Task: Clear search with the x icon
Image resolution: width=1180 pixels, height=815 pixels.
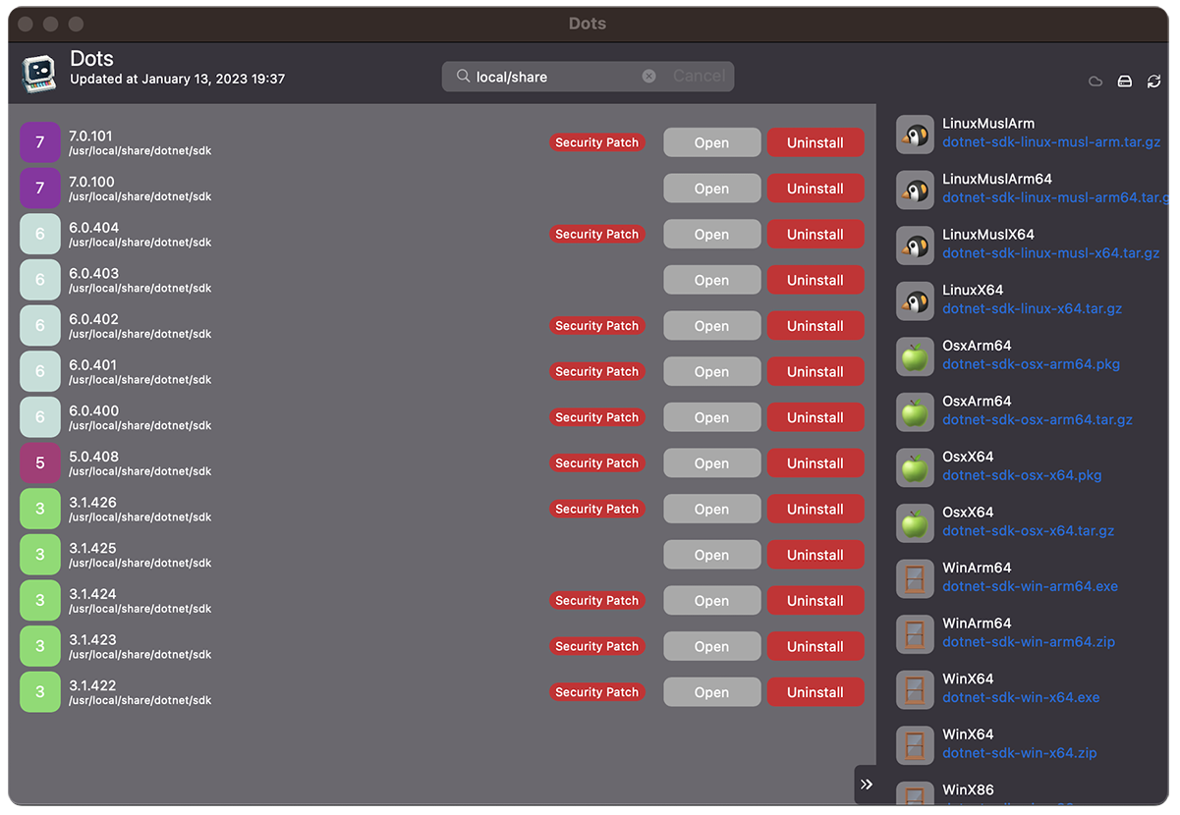Action: click(x=648, y=77)
